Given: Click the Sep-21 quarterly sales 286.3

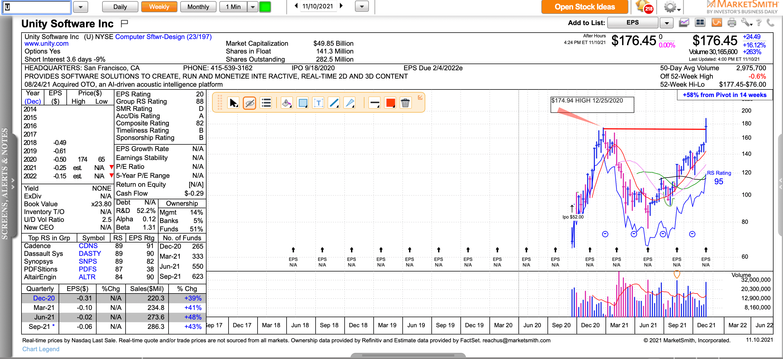Looking at the screenshot, I should click(156, 326).
